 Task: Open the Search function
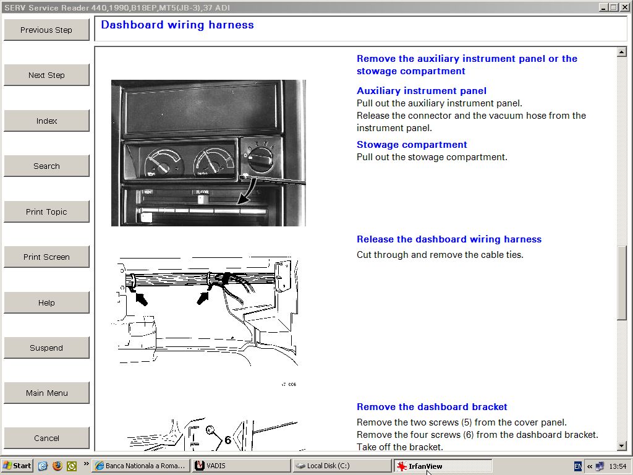(46, 166)
